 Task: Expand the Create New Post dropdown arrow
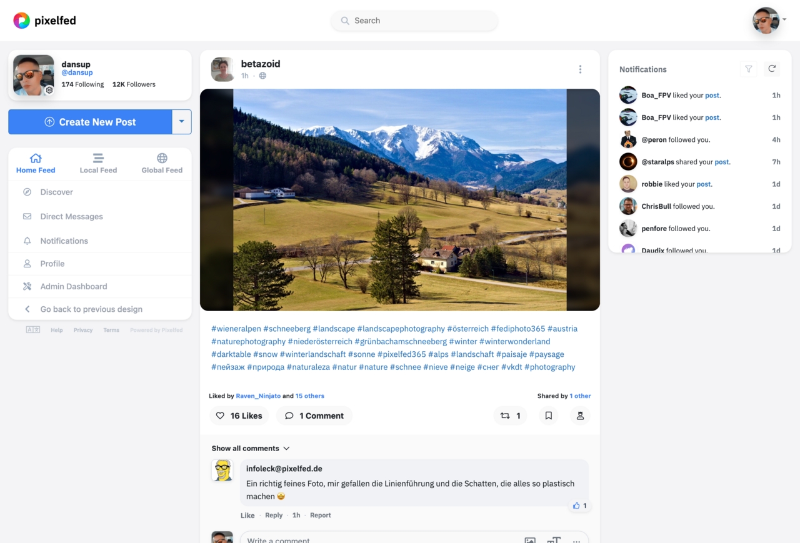coord(181,122)
